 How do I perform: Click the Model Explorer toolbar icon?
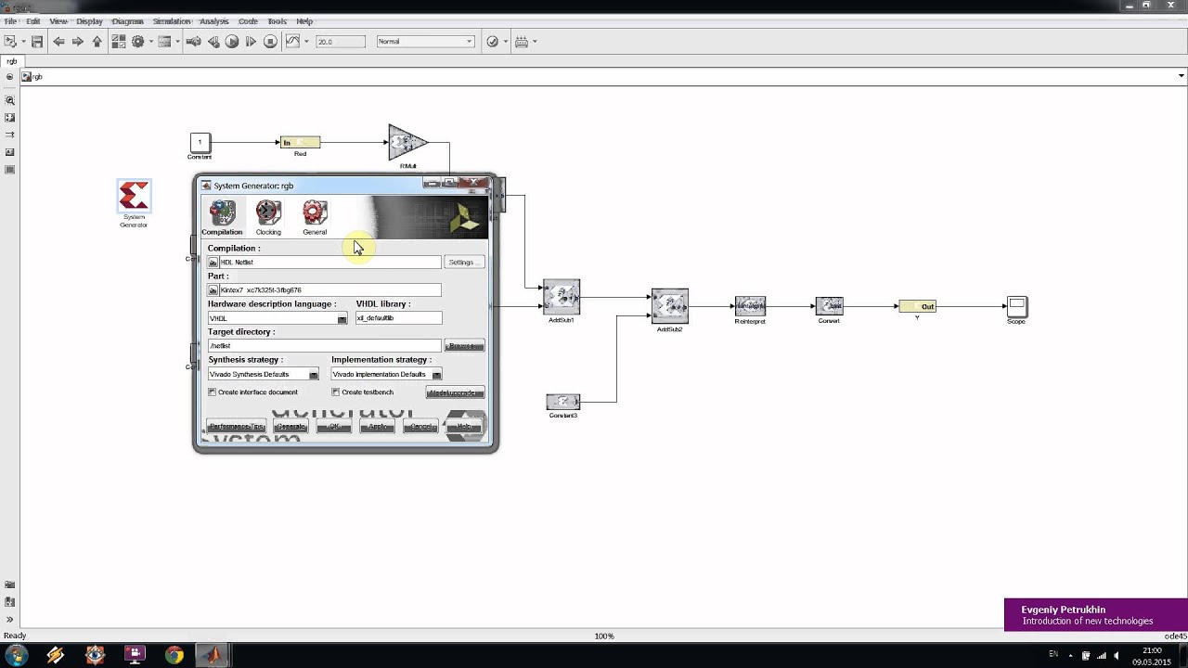point(164,42)
